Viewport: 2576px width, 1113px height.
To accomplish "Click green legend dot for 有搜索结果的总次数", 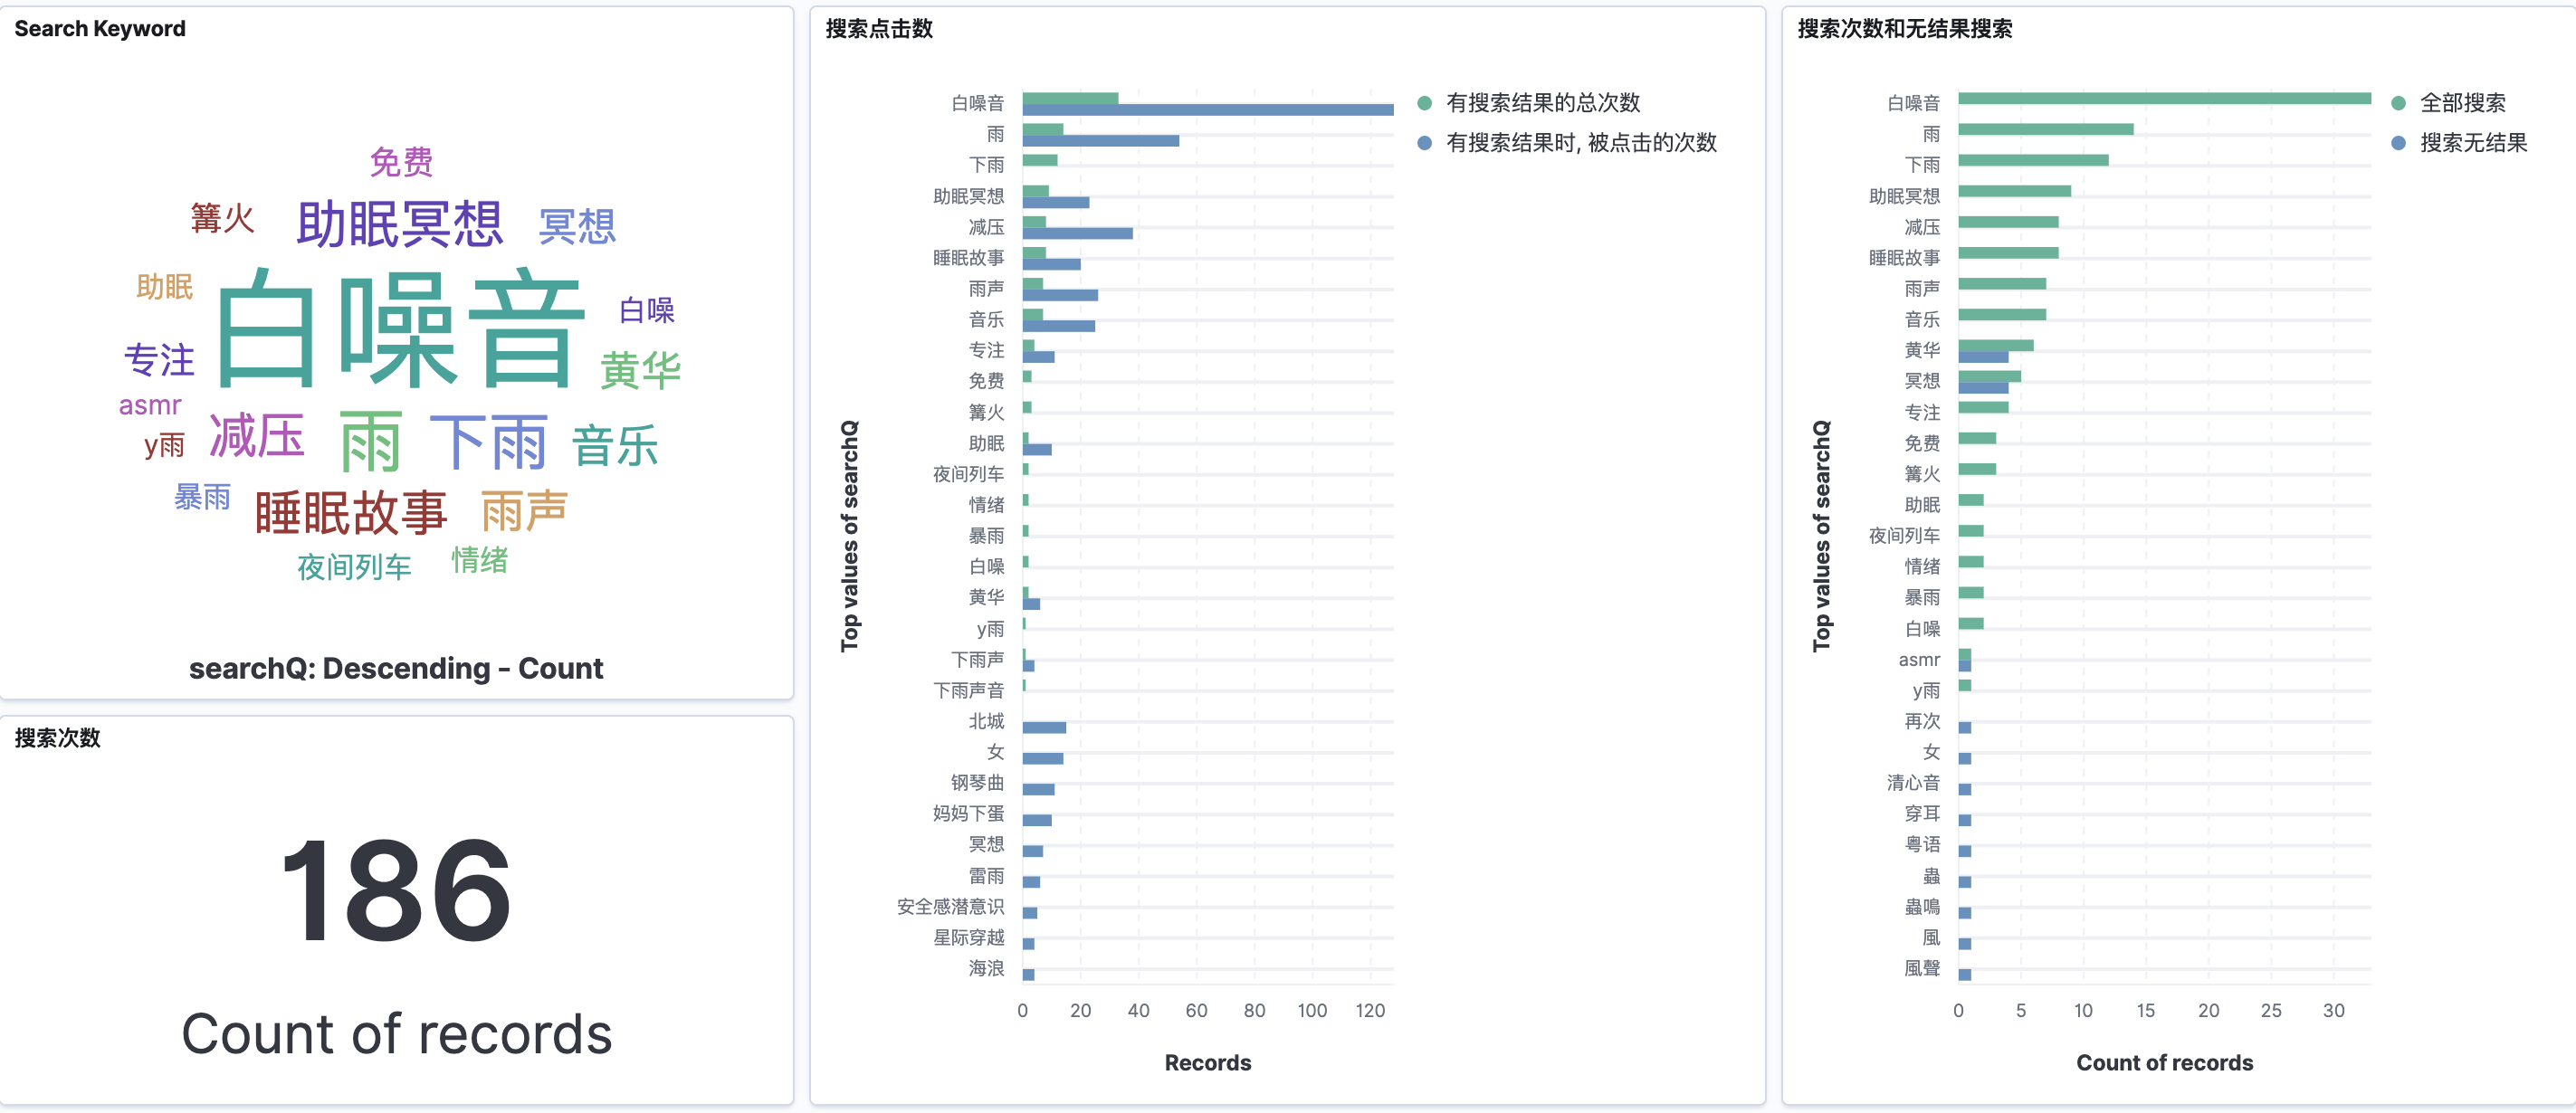I will coord(1424,103).
